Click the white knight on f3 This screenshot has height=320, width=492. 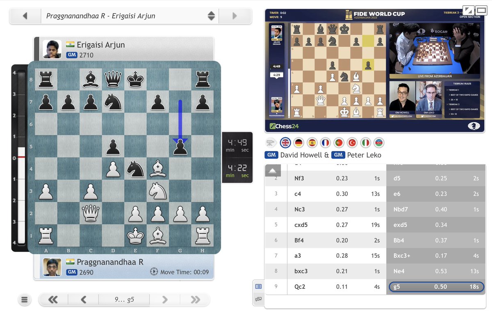158,191
